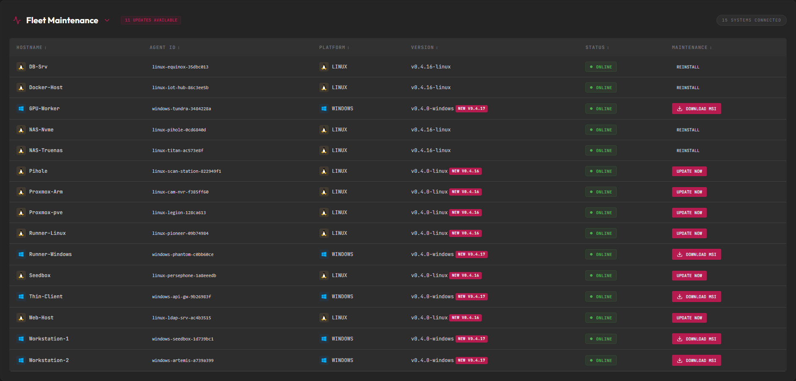The height and width of the screenshot is (381, 796).
Task: Click the Windows icon beside Runner-Windows hostname
Action: click(21, 254)
